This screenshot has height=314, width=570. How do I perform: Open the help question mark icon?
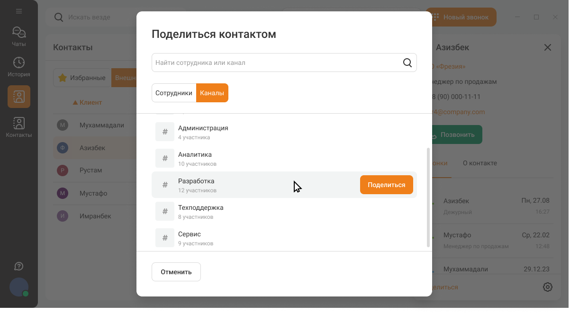19,266
